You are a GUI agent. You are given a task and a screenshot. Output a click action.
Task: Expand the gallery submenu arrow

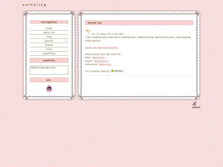pyautogui.click(x=66, y=40)
